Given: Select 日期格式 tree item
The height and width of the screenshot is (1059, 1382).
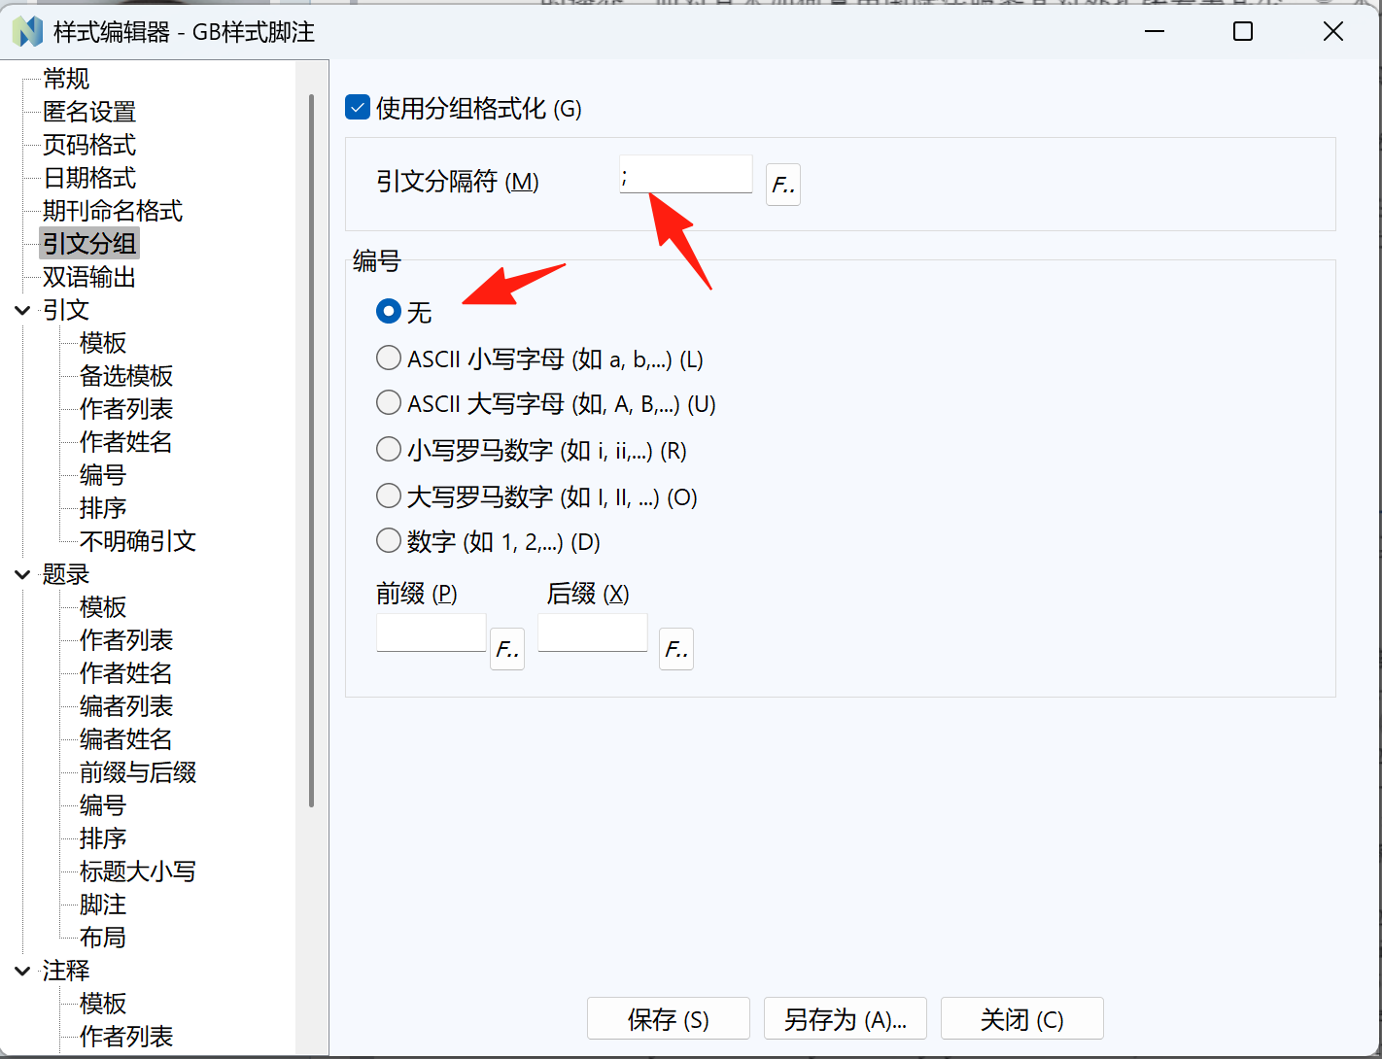Looking at the screenshot, I should tap(89, 178).
